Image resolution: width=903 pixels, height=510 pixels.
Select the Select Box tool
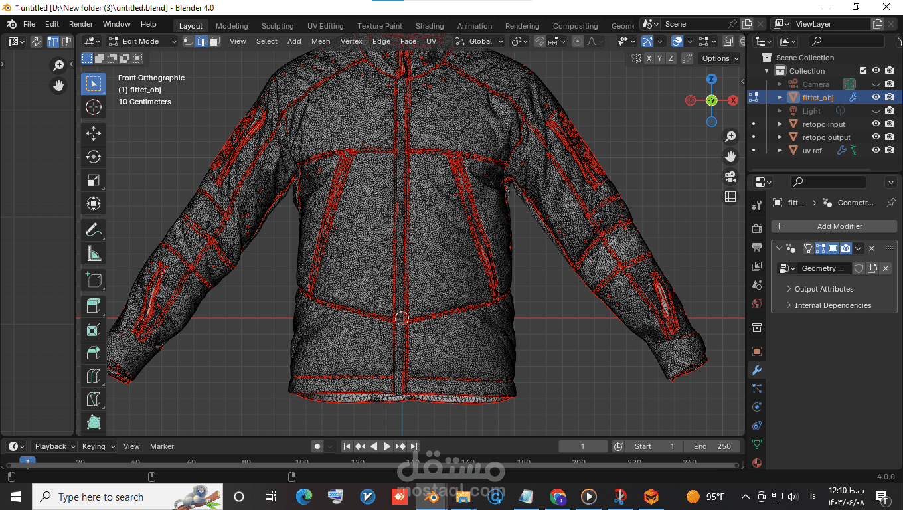(x=94, y=84)
